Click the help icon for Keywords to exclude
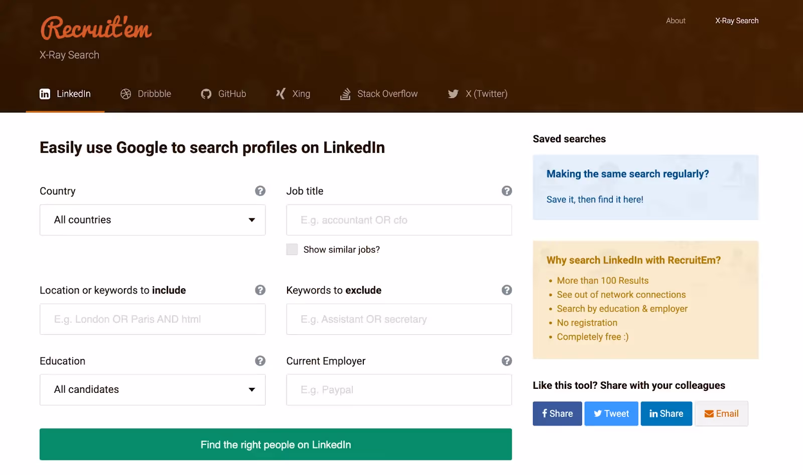 (x=506, y=290)
